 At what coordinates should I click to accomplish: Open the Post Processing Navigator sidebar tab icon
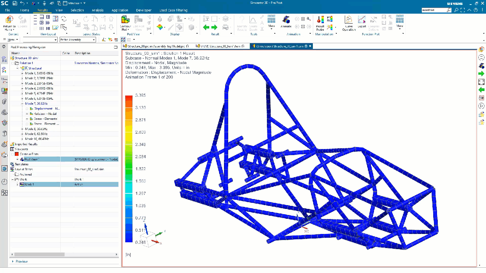click(5, 70)
